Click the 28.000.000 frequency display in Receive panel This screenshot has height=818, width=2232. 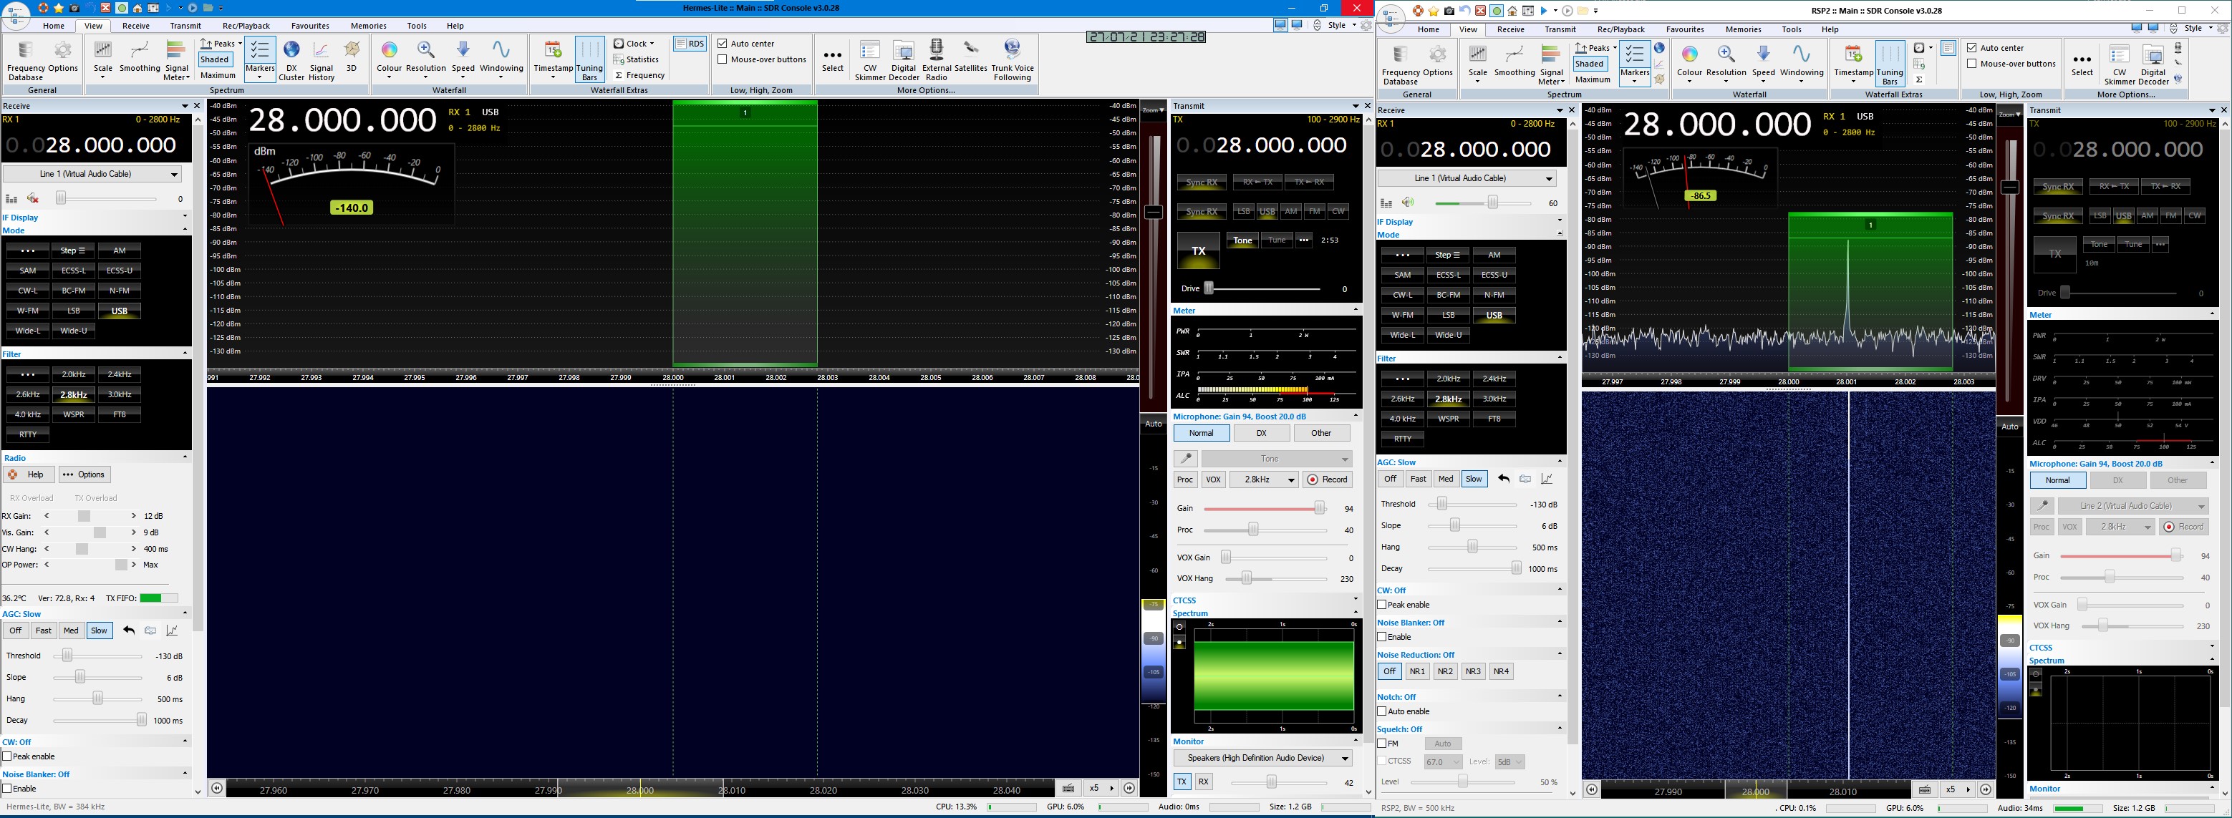tap(111, 145)
